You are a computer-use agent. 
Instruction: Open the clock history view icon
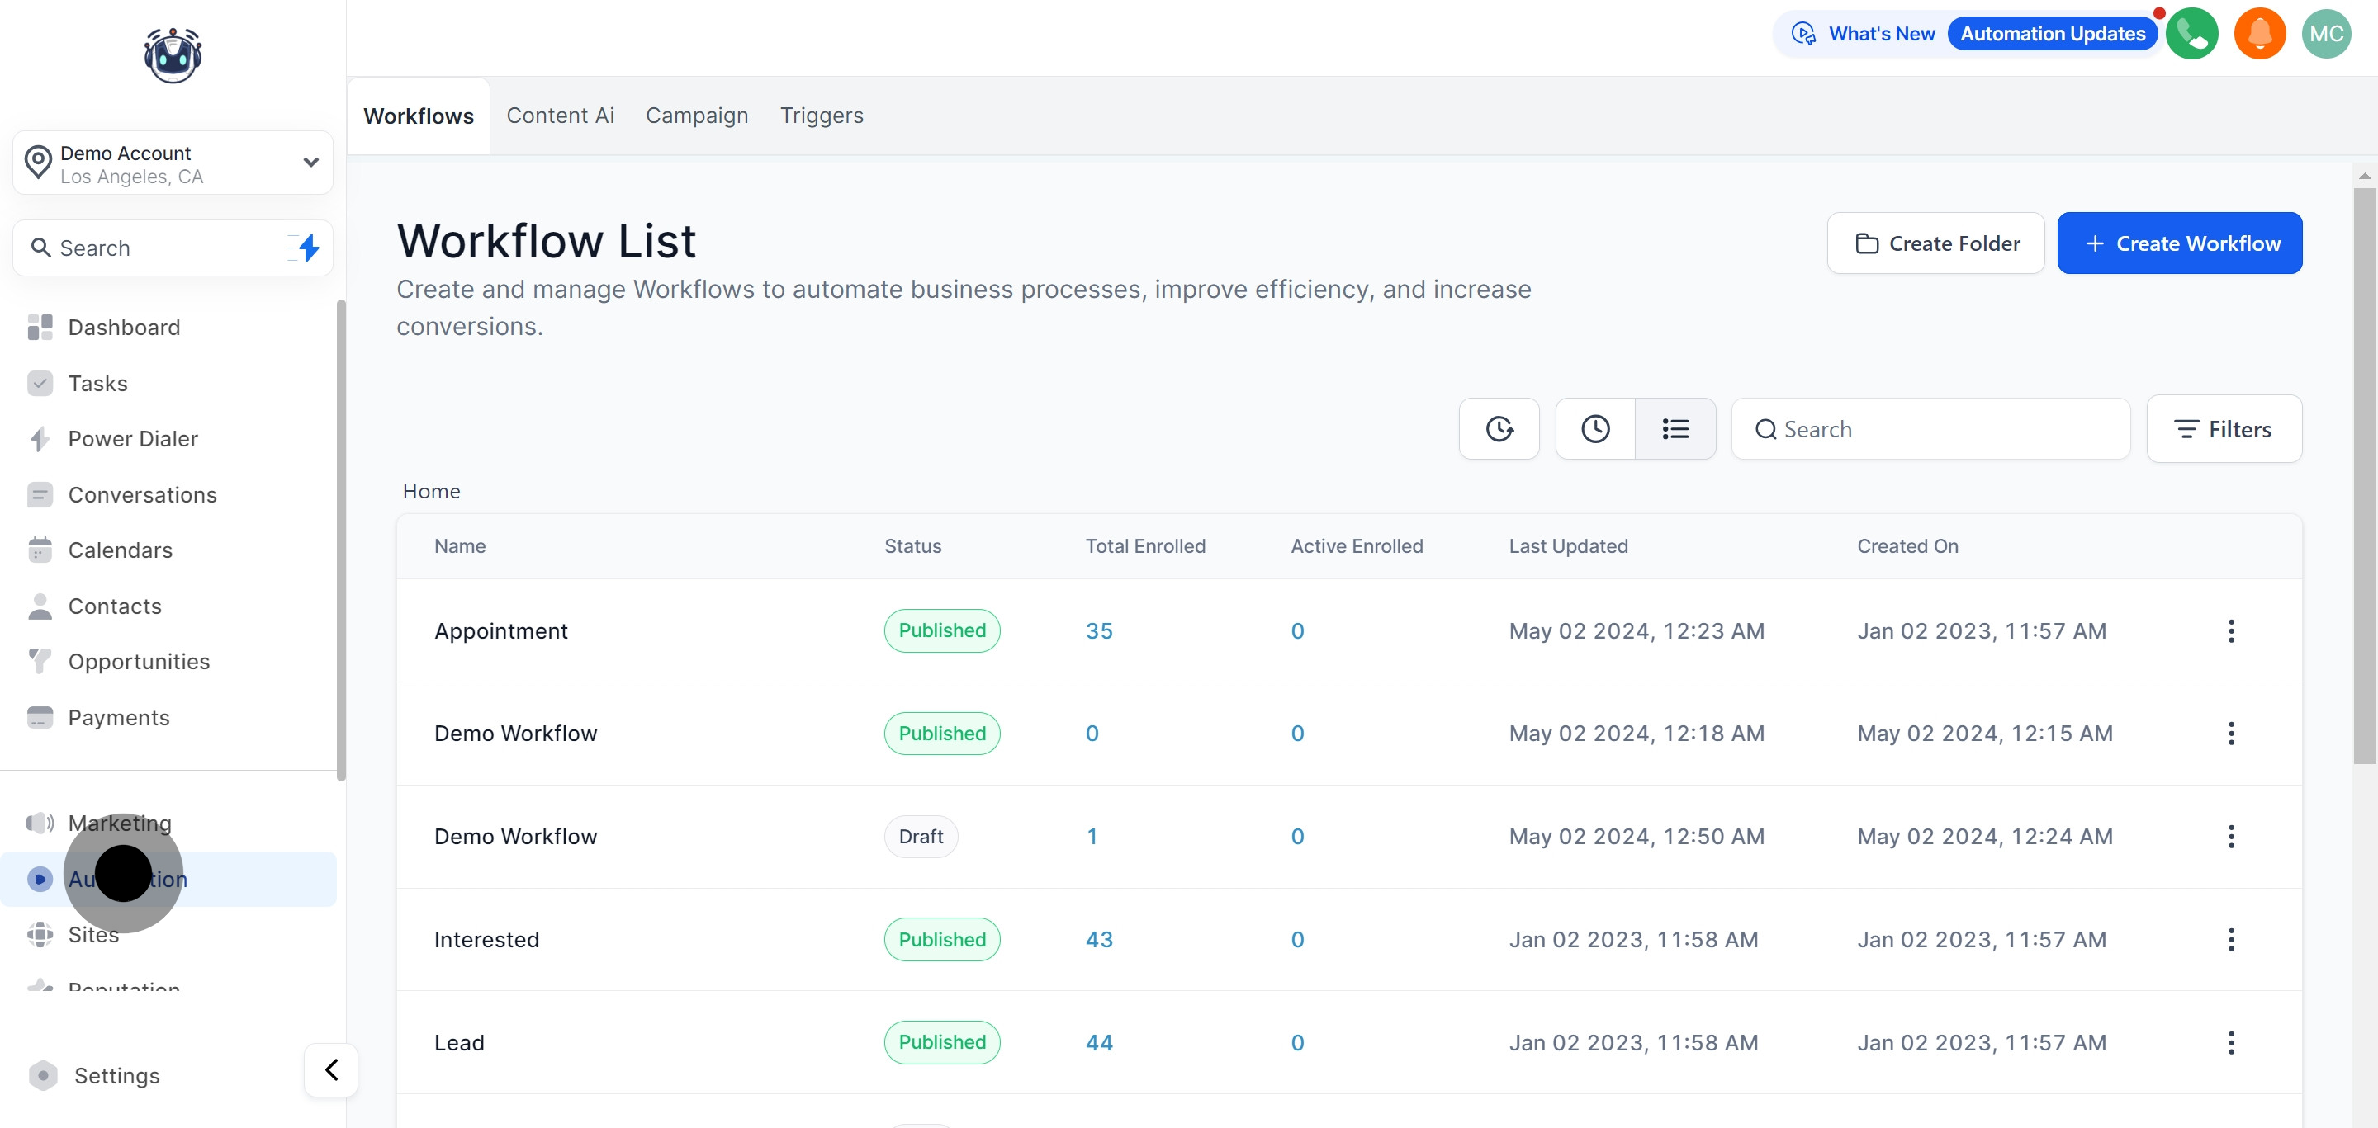[1594, 429]
